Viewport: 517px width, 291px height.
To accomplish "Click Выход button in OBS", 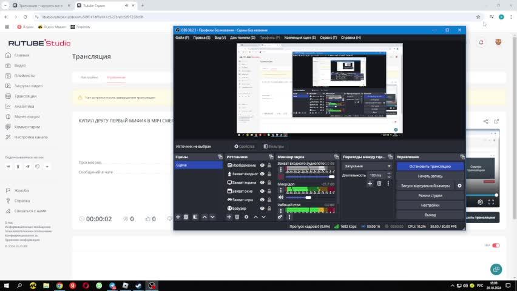I will pos(430,215).
